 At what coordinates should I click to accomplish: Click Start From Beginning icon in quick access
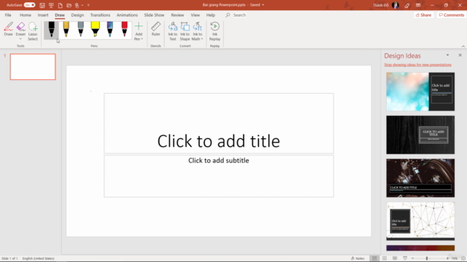(51, 5)
